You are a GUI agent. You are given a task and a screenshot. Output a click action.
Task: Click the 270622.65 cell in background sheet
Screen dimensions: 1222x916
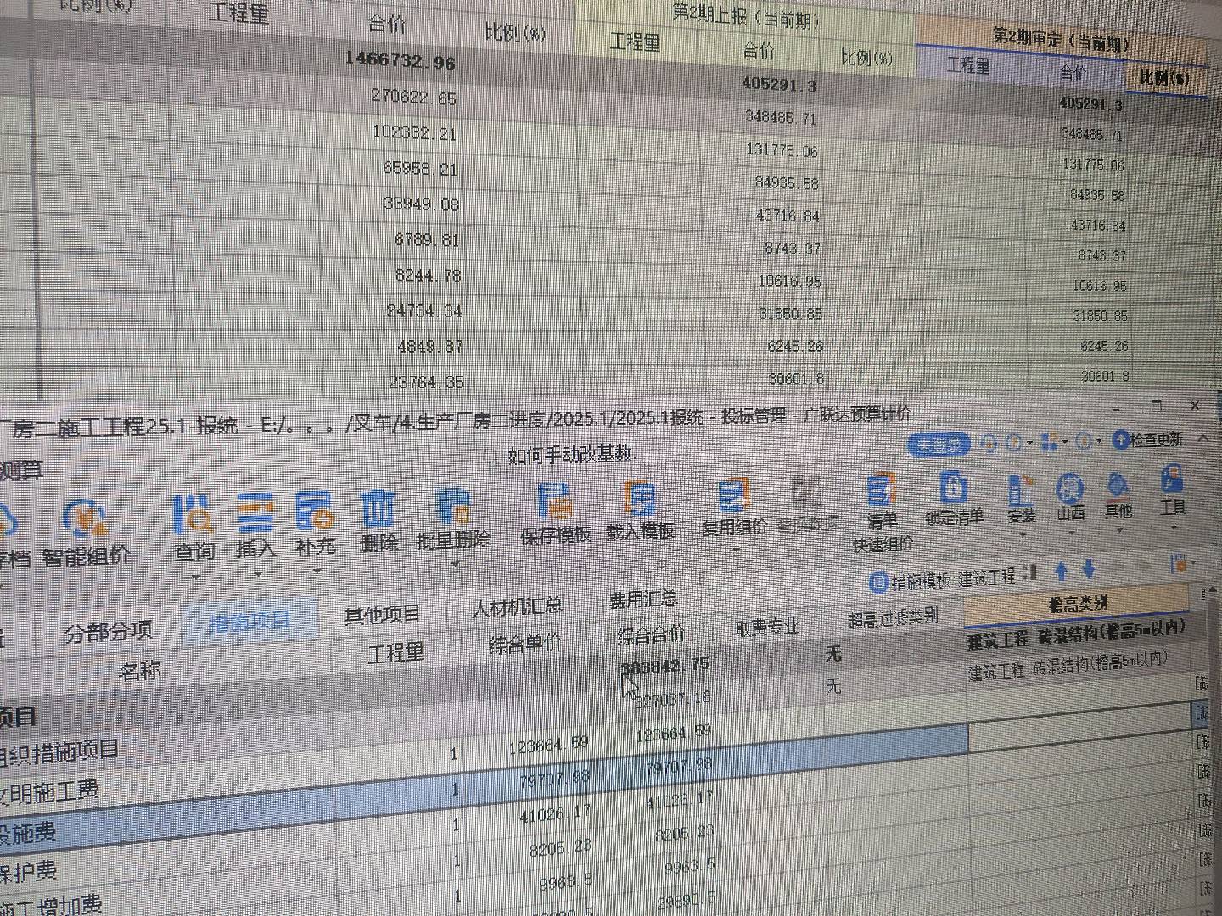tap(413, 97)
